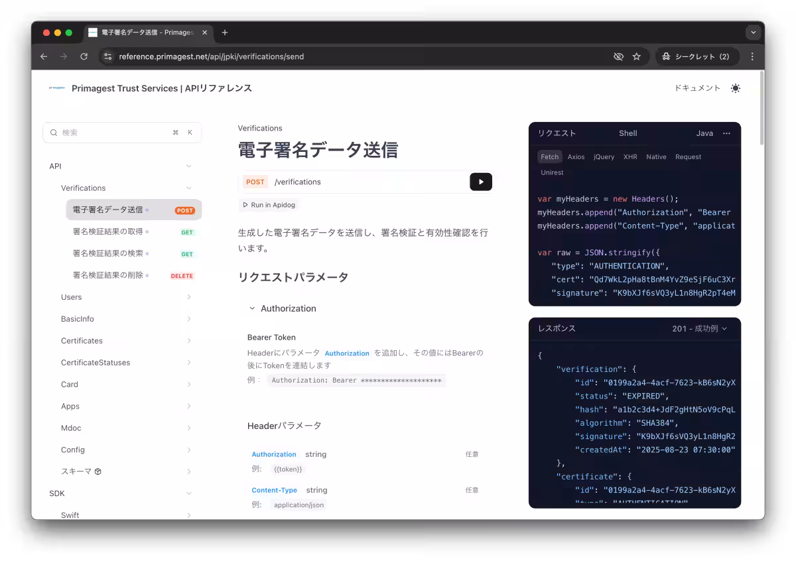Open the ドキュメント link
The width and height of the screenshot is (796, 561).
click(697, 88)
